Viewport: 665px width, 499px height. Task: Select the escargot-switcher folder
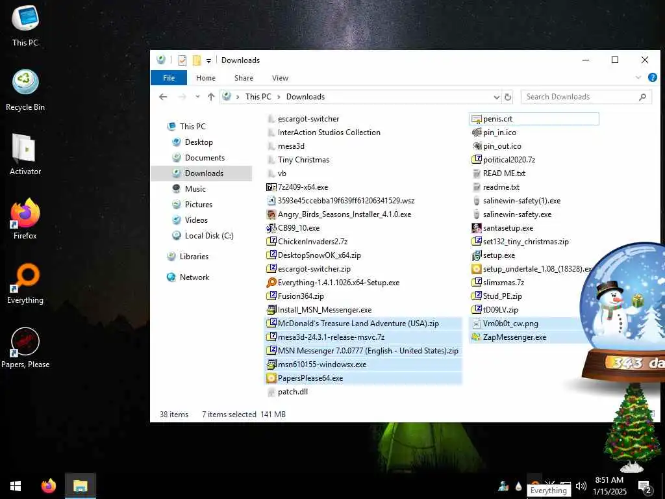coord(308,119)
